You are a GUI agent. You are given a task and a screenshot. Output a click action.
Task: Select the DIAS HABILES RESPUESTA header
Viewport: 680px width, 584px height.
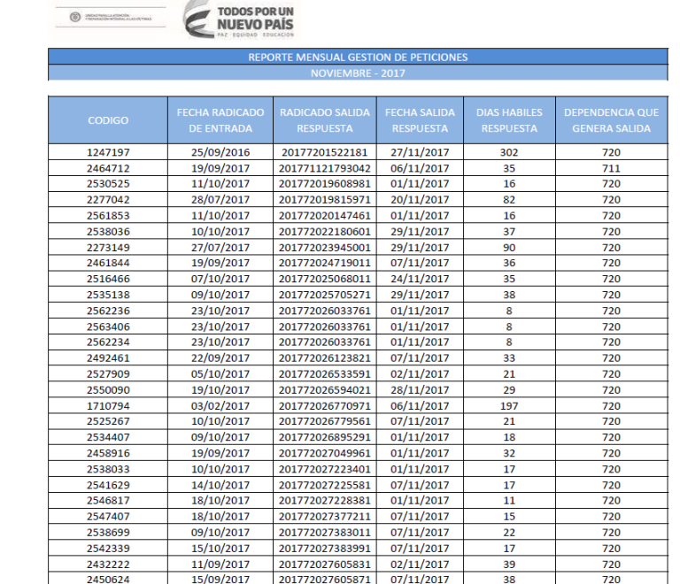click(509, 120)
